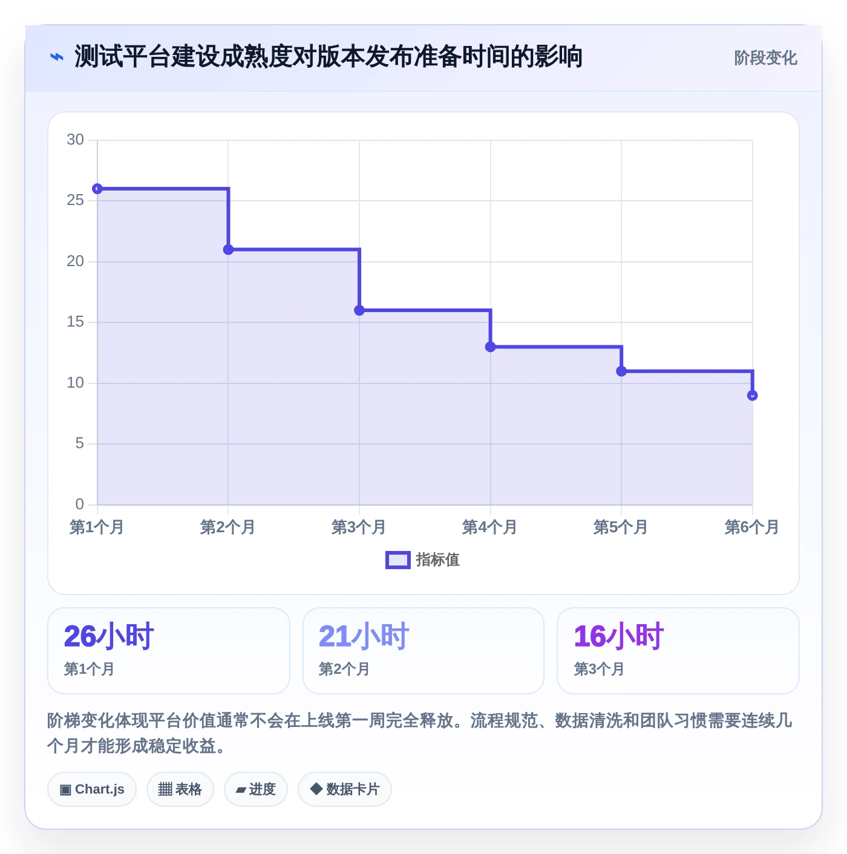The height and width of the screenshot is (854, 847).
Task: Click the grid icon in the 表格 chip
Action: click(x=165, y=789)
